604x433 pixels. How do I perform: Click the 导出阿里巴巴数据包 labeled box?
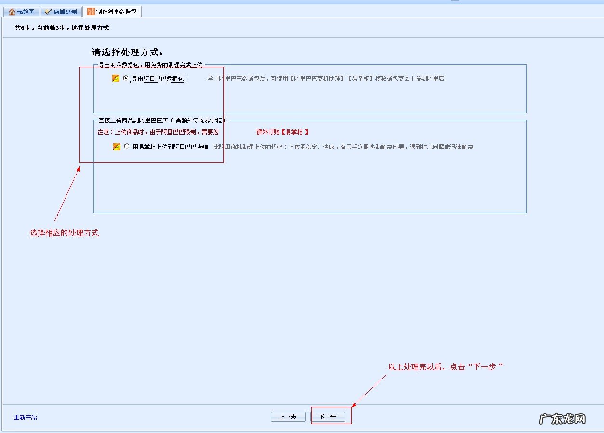coord(159,79)
